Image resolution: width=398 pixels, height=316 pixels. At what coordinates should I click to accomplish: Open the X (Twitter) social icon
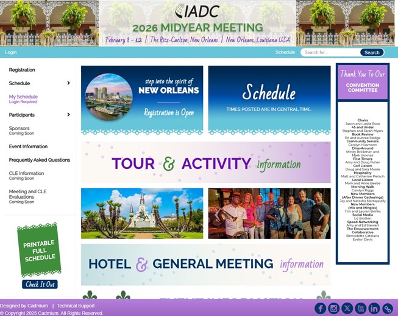pos(347,309)
